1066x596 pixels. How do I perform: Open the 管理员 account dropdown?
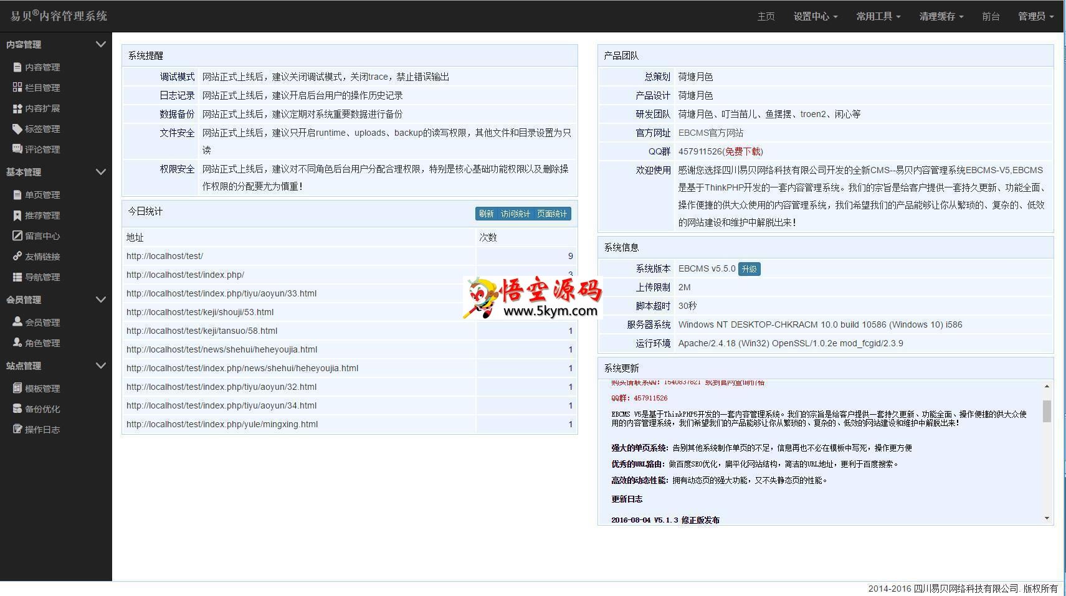click(1035, 16)
